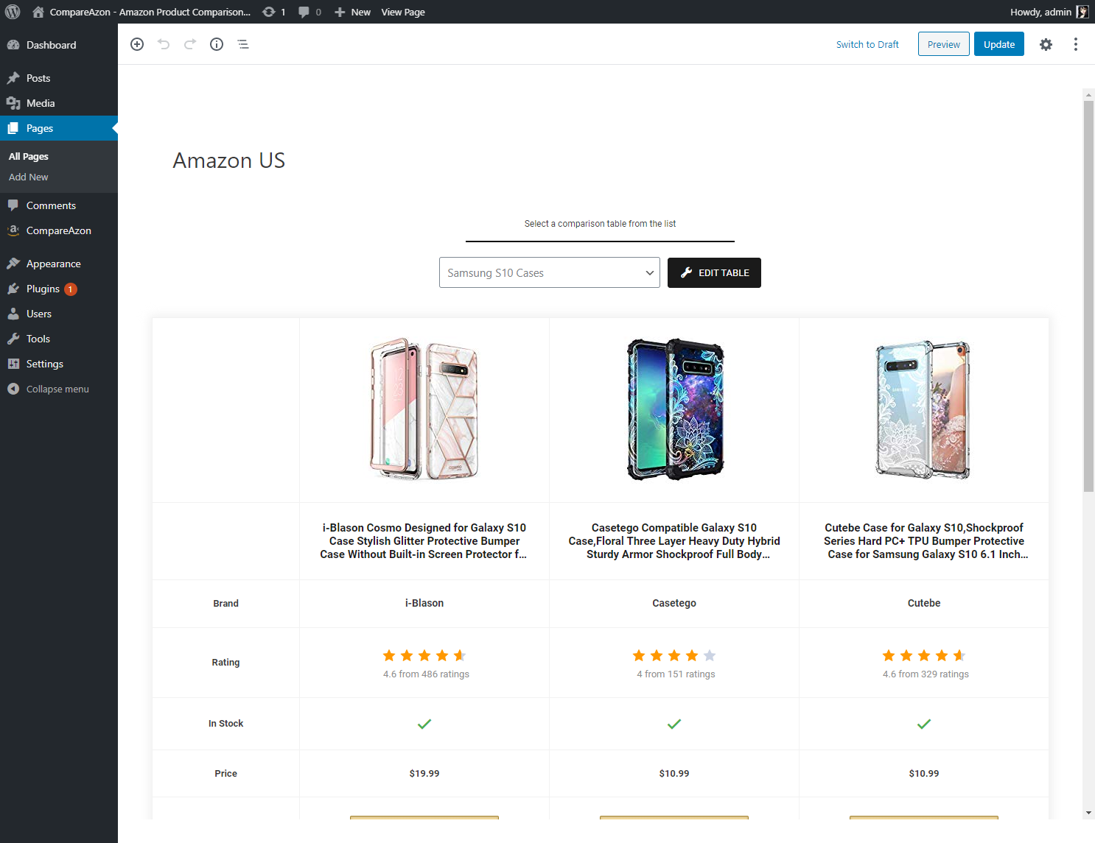This screenshot has height=843, width=1095.
Task: Open the block navigation list icon
Action: [243, 44]
